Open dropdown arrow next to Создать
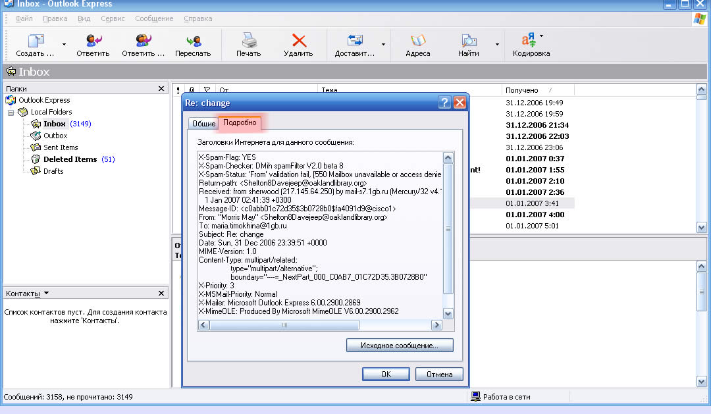Image resolution: width=711 pixels, height=414 pixels. [64, 45]
